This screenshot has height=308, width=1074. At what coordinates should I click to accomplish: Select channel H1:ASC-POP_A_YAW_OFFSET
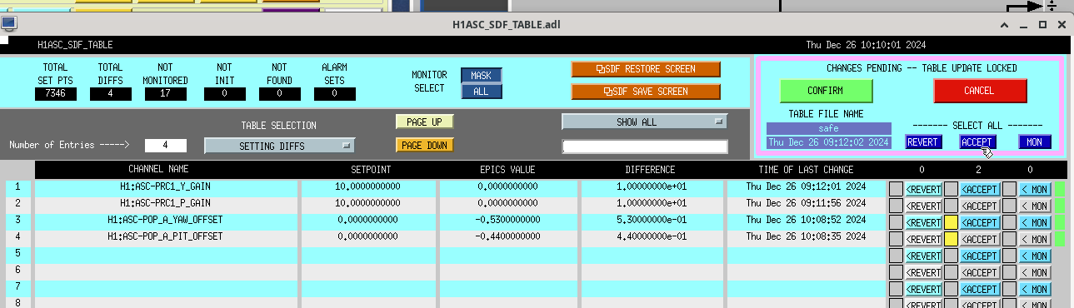point(165,220)
